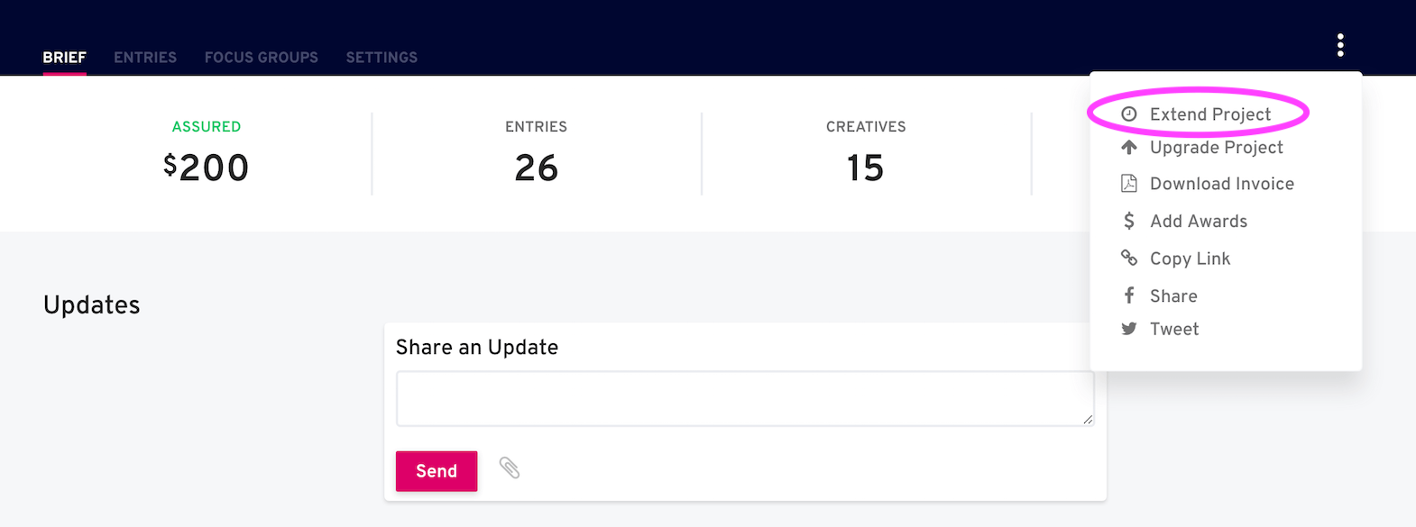Pick Add Awards from the options menu
This screenshot has width=1416, height=527.
tap(1198, 221)
